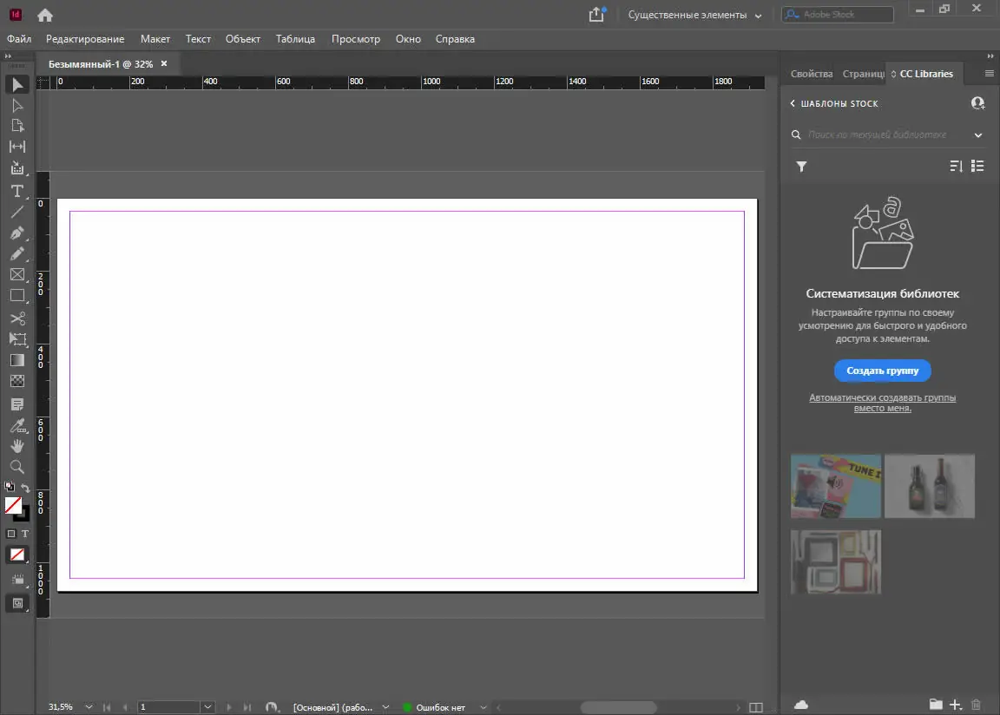This screenshot has width=1000, height=715.
Task: Select the Pen tool
Action: (x=17, y=233)
